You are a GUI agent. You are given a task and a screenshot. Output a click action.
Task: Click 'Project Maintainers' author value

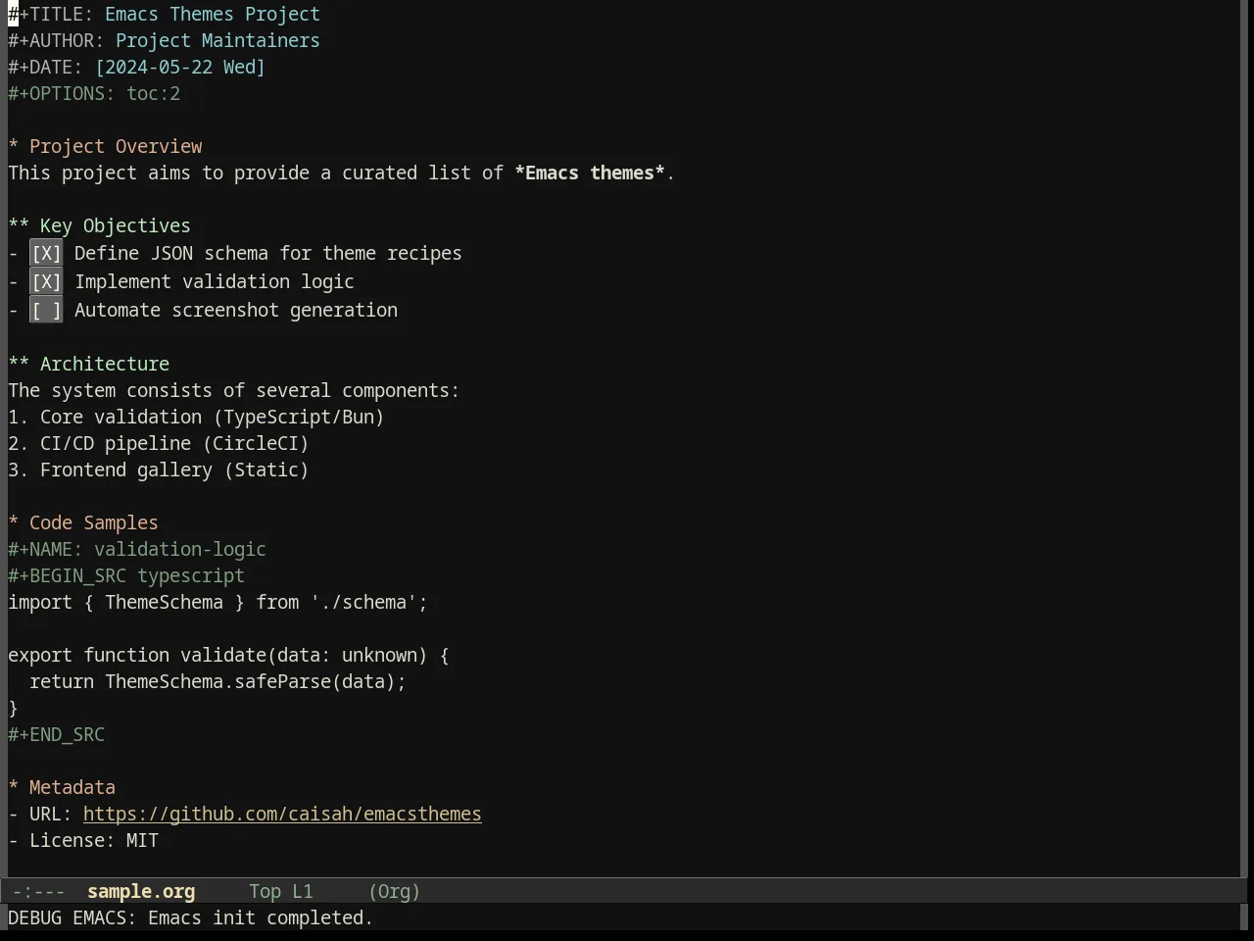(x=217, y=41)
